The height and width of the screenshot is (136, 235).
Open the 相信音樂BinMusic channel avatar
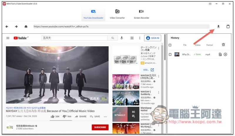tap(10, 127)
